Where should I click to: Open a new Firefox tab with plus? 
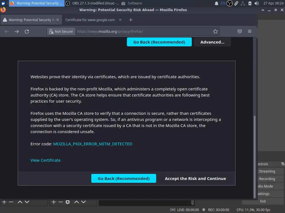[x=131, y=20]
